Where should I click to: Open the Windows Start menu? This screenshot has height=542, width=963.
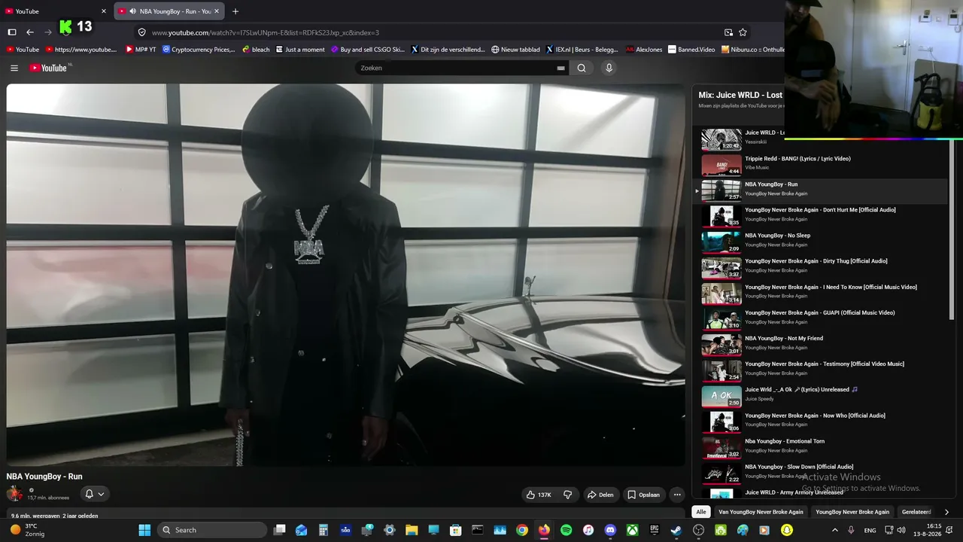point(144,530)
